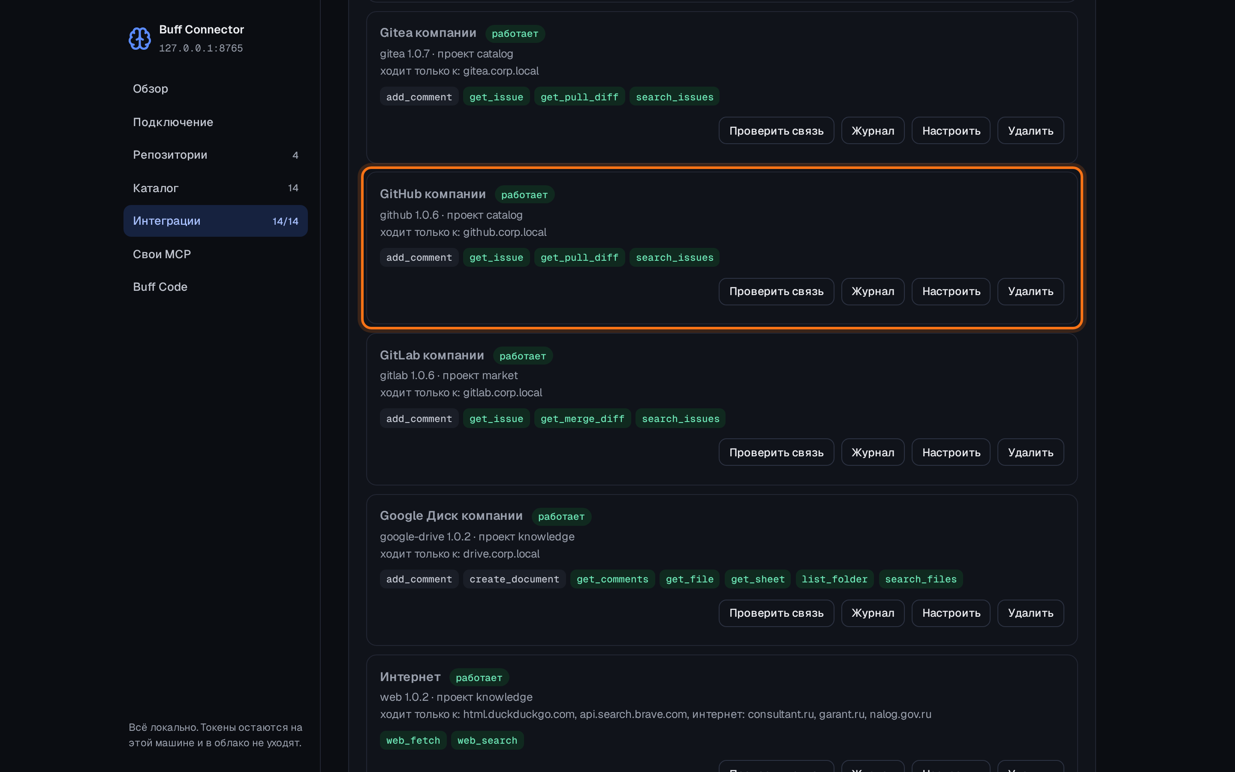Click Настроить on the Gitea card
The image size is (1235, 772).
tap(951, 131)
